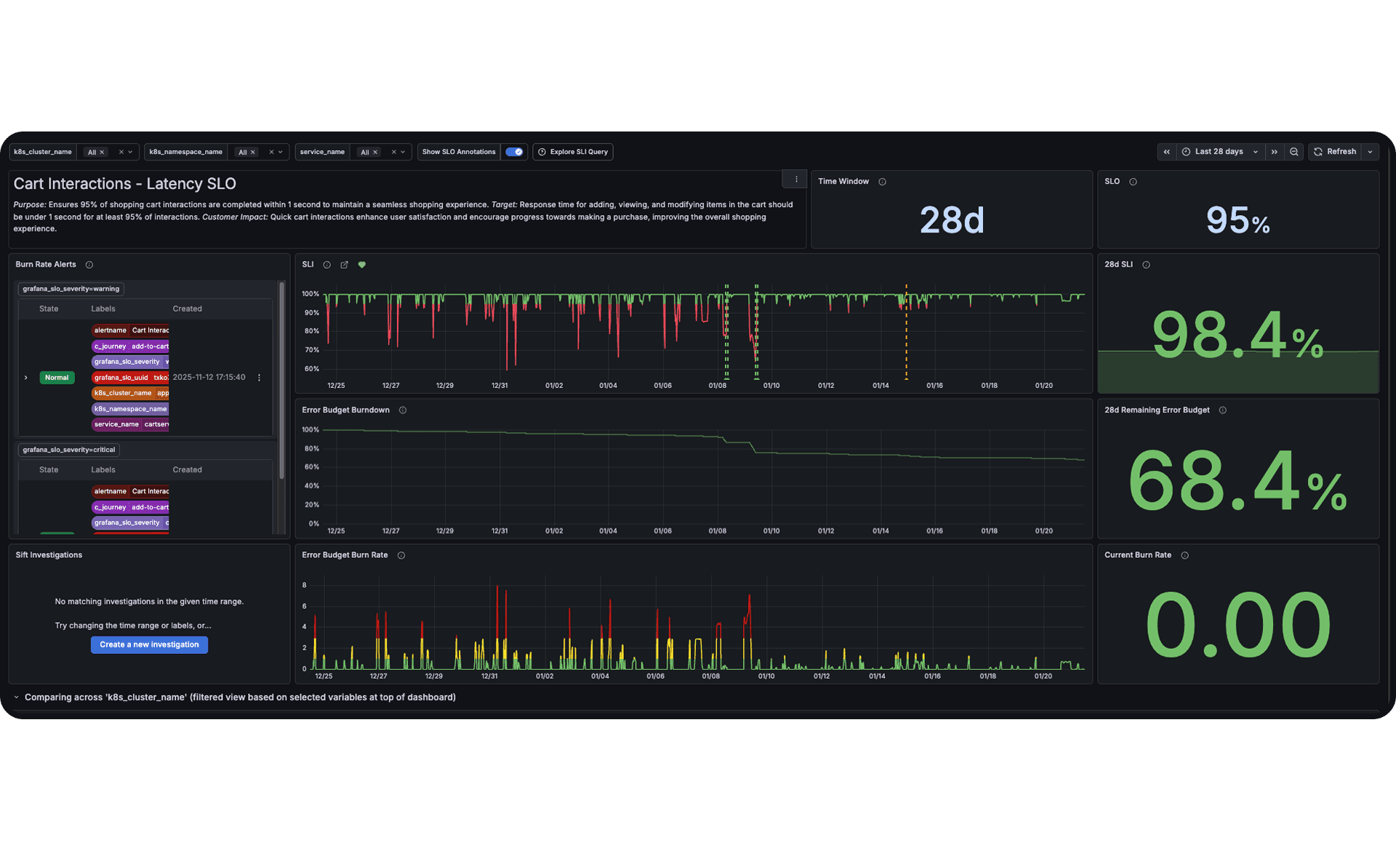Shift time range forward with the double-right arrow

pyautogui.click(x=1274, y=152)
